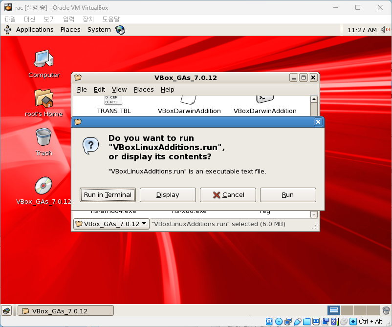The height and width of the screenshot is (327, 392).
Task: Select the VBox_GAs_7.0.12 CD desktop icon
Action: (44, 191)
